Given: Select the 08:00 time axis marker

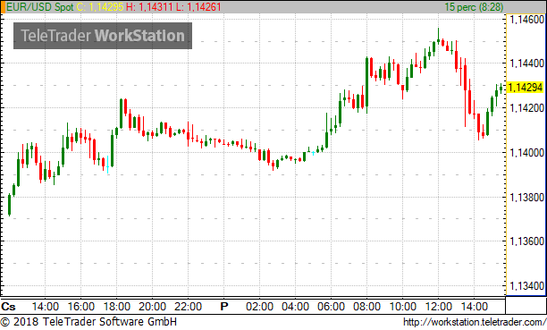Looking at the screenshot, I should pos(366,307).
